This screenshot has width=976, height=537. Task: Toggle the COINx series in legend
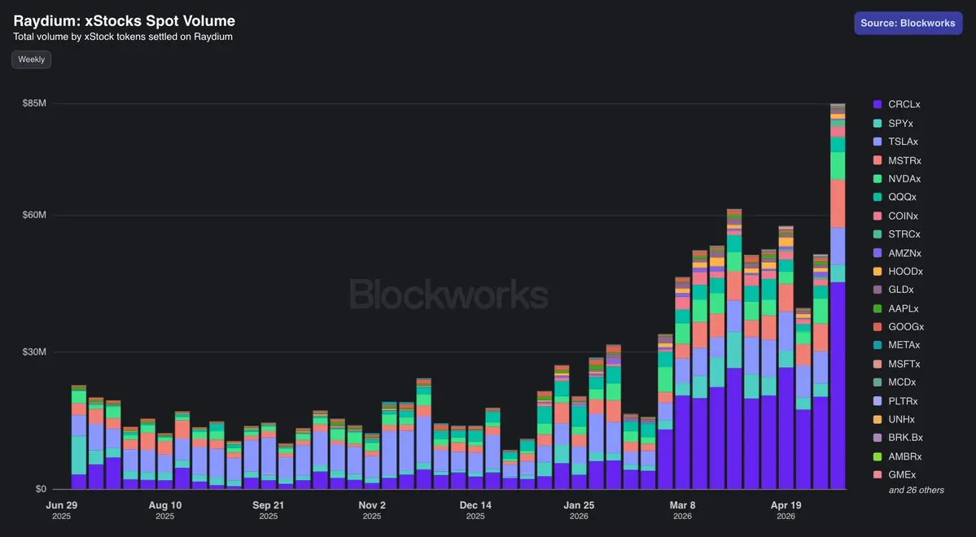pyautogui.click(x=895, y=216)
